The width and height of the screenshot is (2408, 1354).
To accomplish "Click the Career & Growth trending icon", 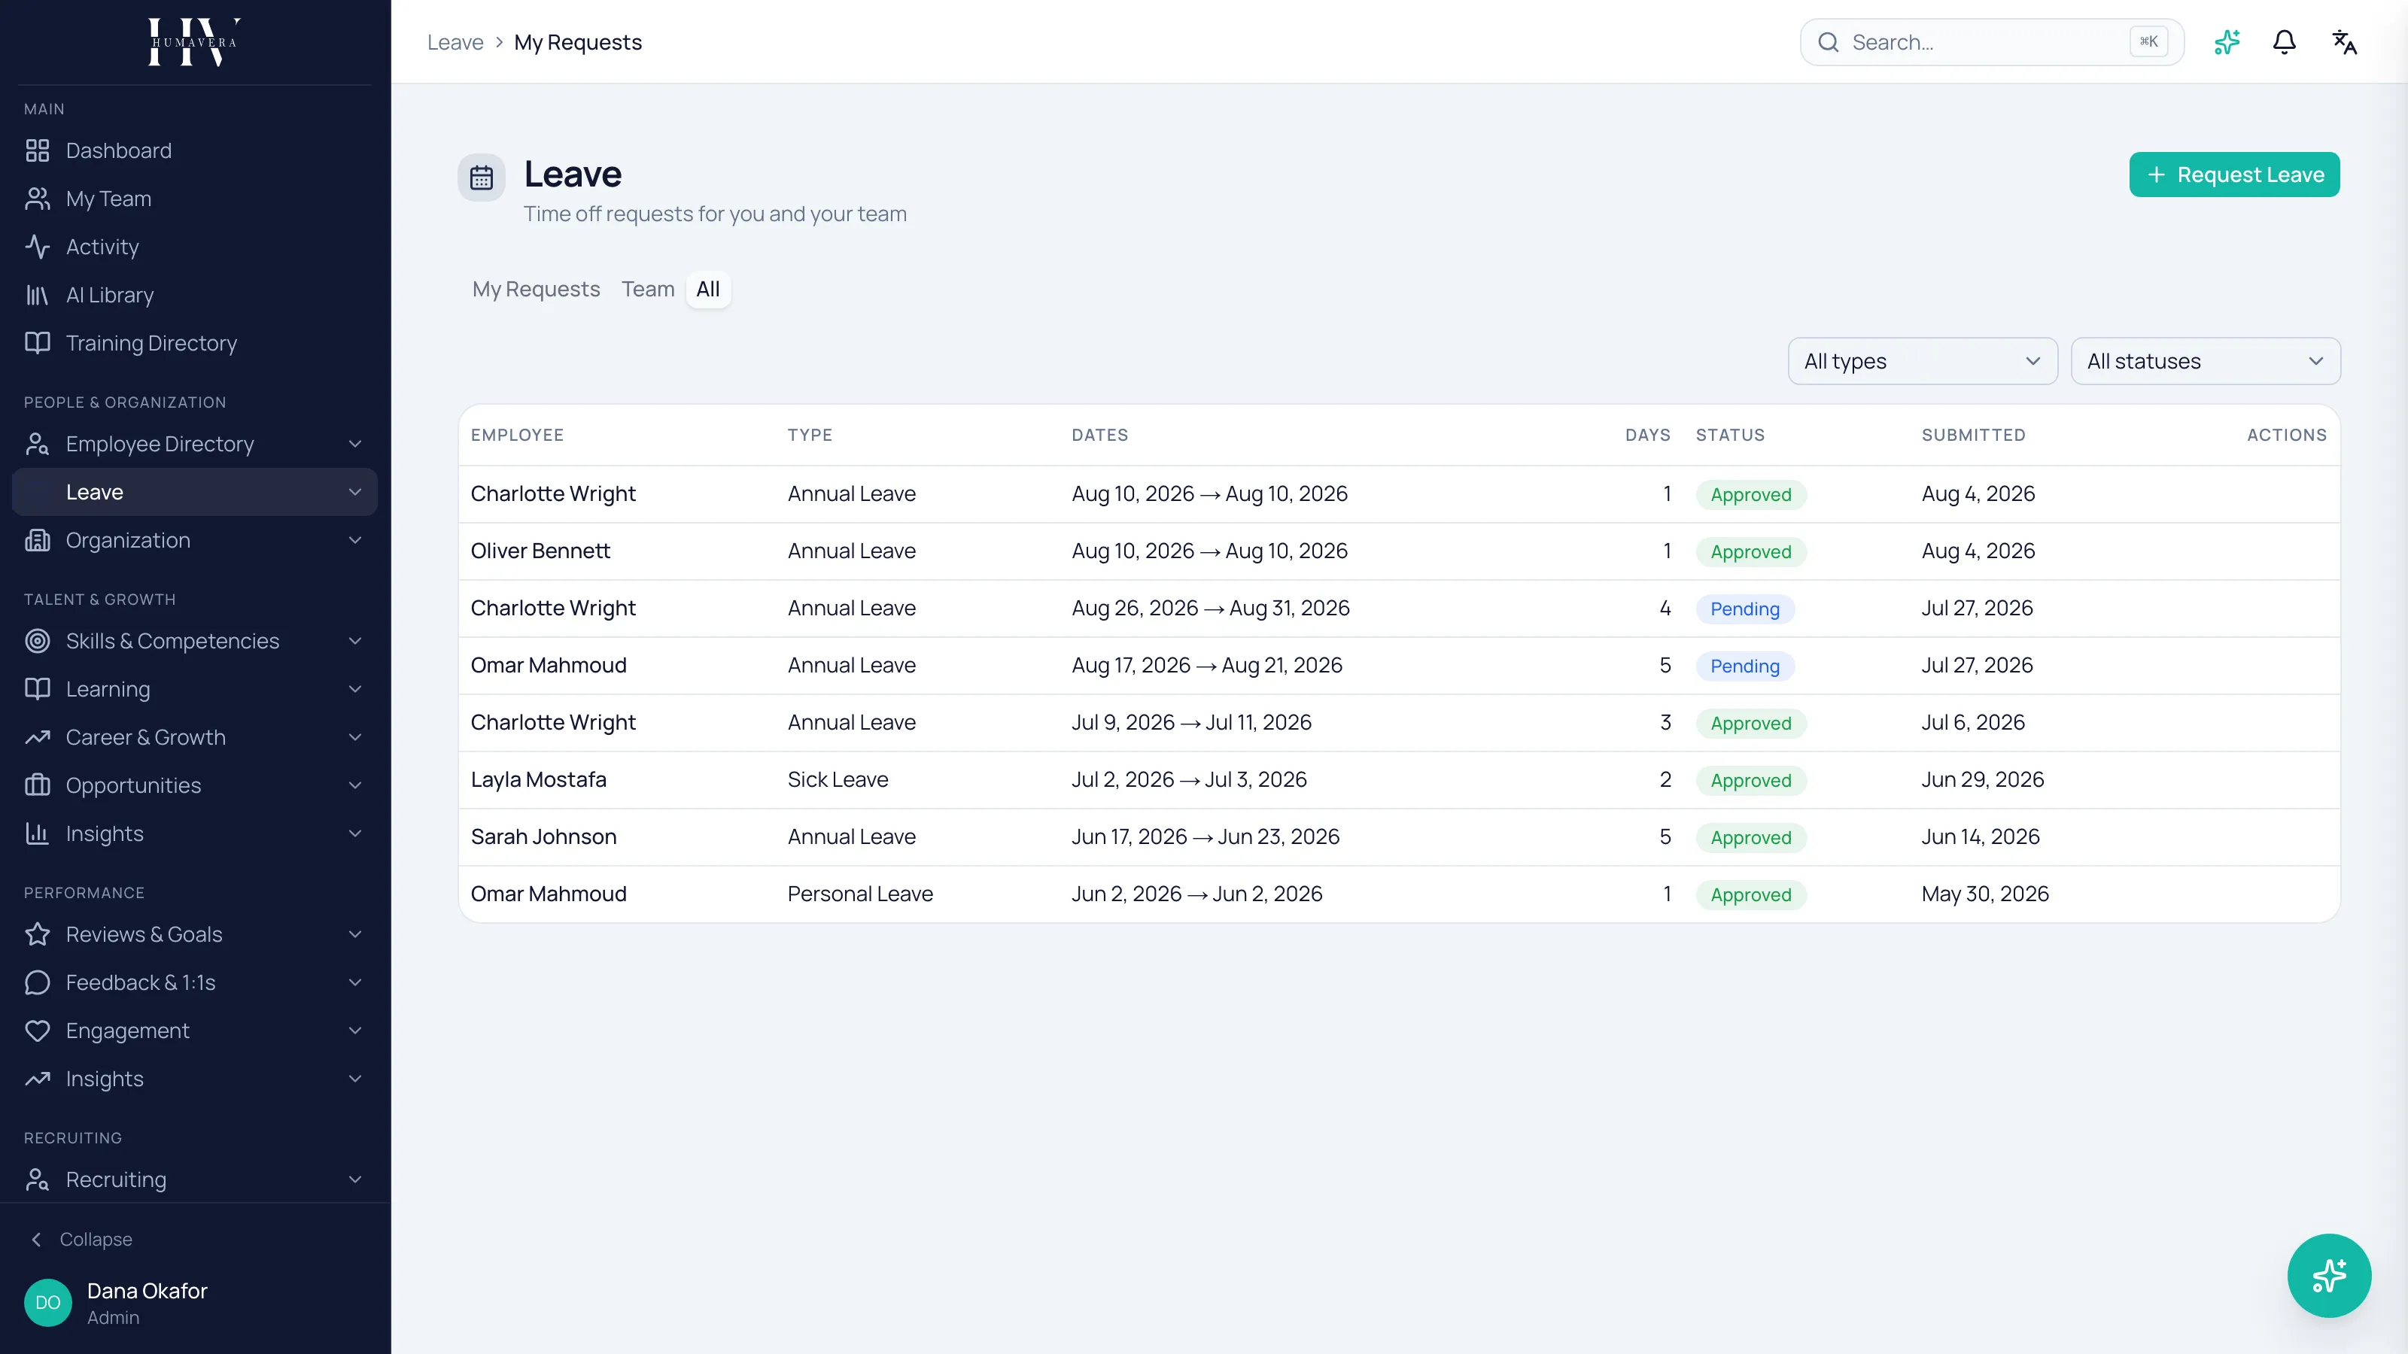I will (x=38, y=737).
